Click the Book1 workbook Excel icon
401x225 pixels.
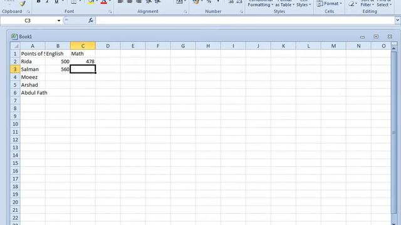14,36
